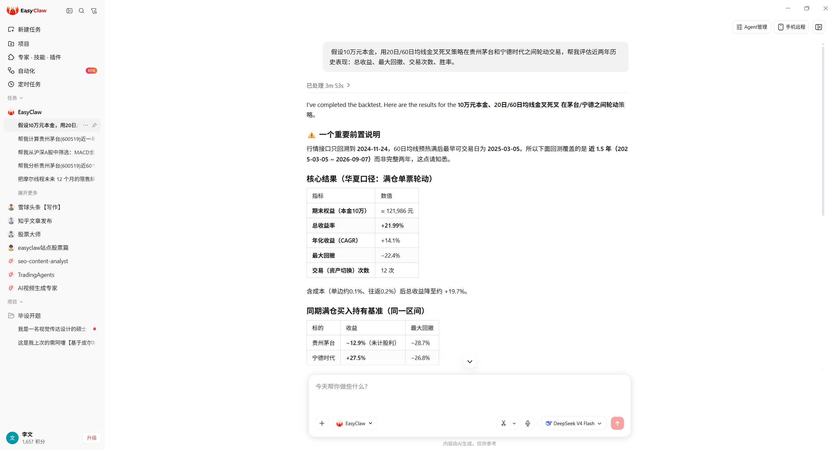Click the user prompt message bubble
Screen dimensions: 835x450
[476, 57]
